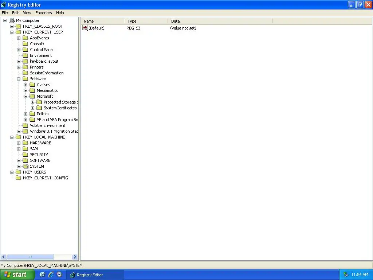Open the Favorites menu
The image size is (373, 280).
coord(44,13)
